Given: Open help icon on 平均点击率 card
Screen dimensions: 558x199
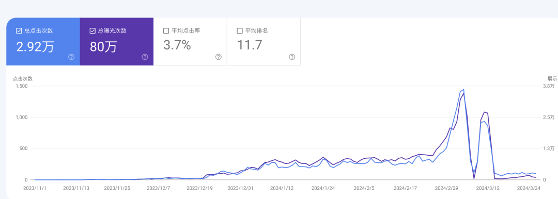Looking at the screenshot, I should click(x=219, y=57).
